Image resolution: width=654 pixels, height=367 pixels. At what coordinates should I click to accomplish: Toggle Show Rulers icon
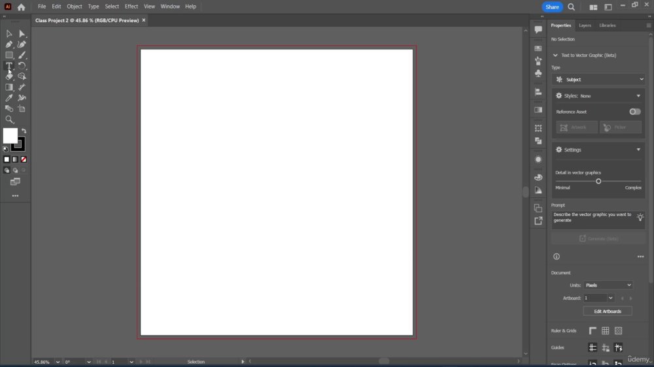tap(593, 331)
